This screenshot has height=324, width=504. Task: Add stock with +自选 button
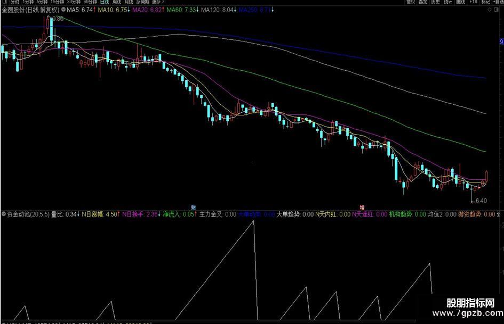(498, 2)
